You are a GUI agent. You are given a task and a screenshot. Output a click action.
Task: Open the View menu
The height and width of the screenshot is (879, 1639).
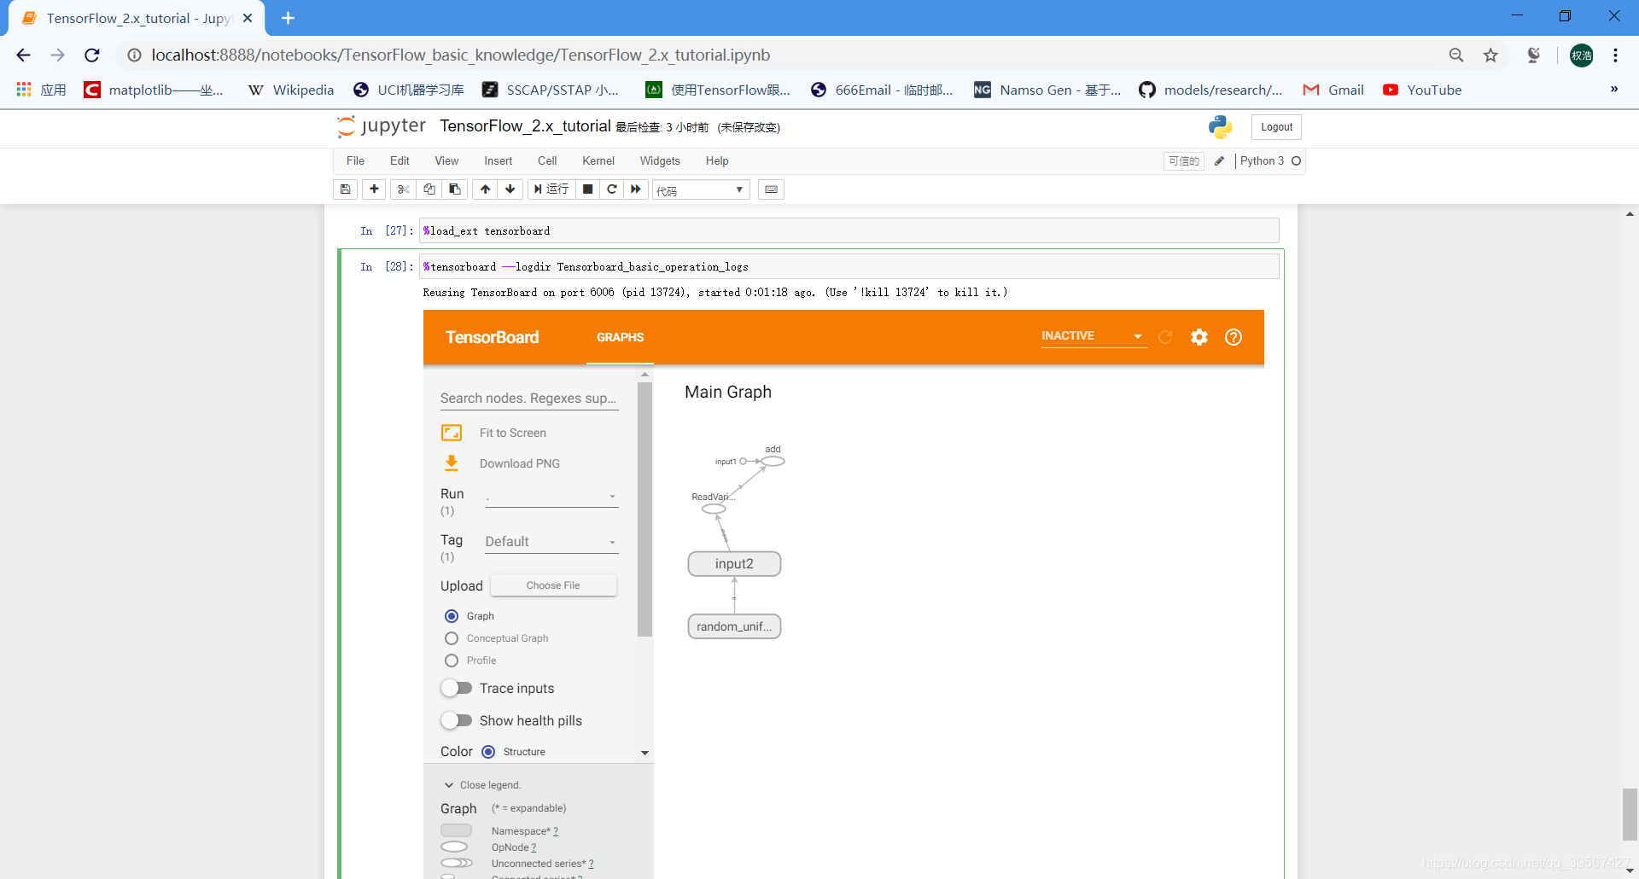(x=446, y=160)
